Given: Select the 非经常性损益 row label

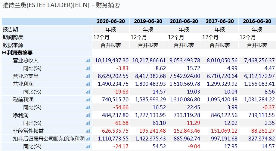Looking at the screenshot, I should point(28,131).
